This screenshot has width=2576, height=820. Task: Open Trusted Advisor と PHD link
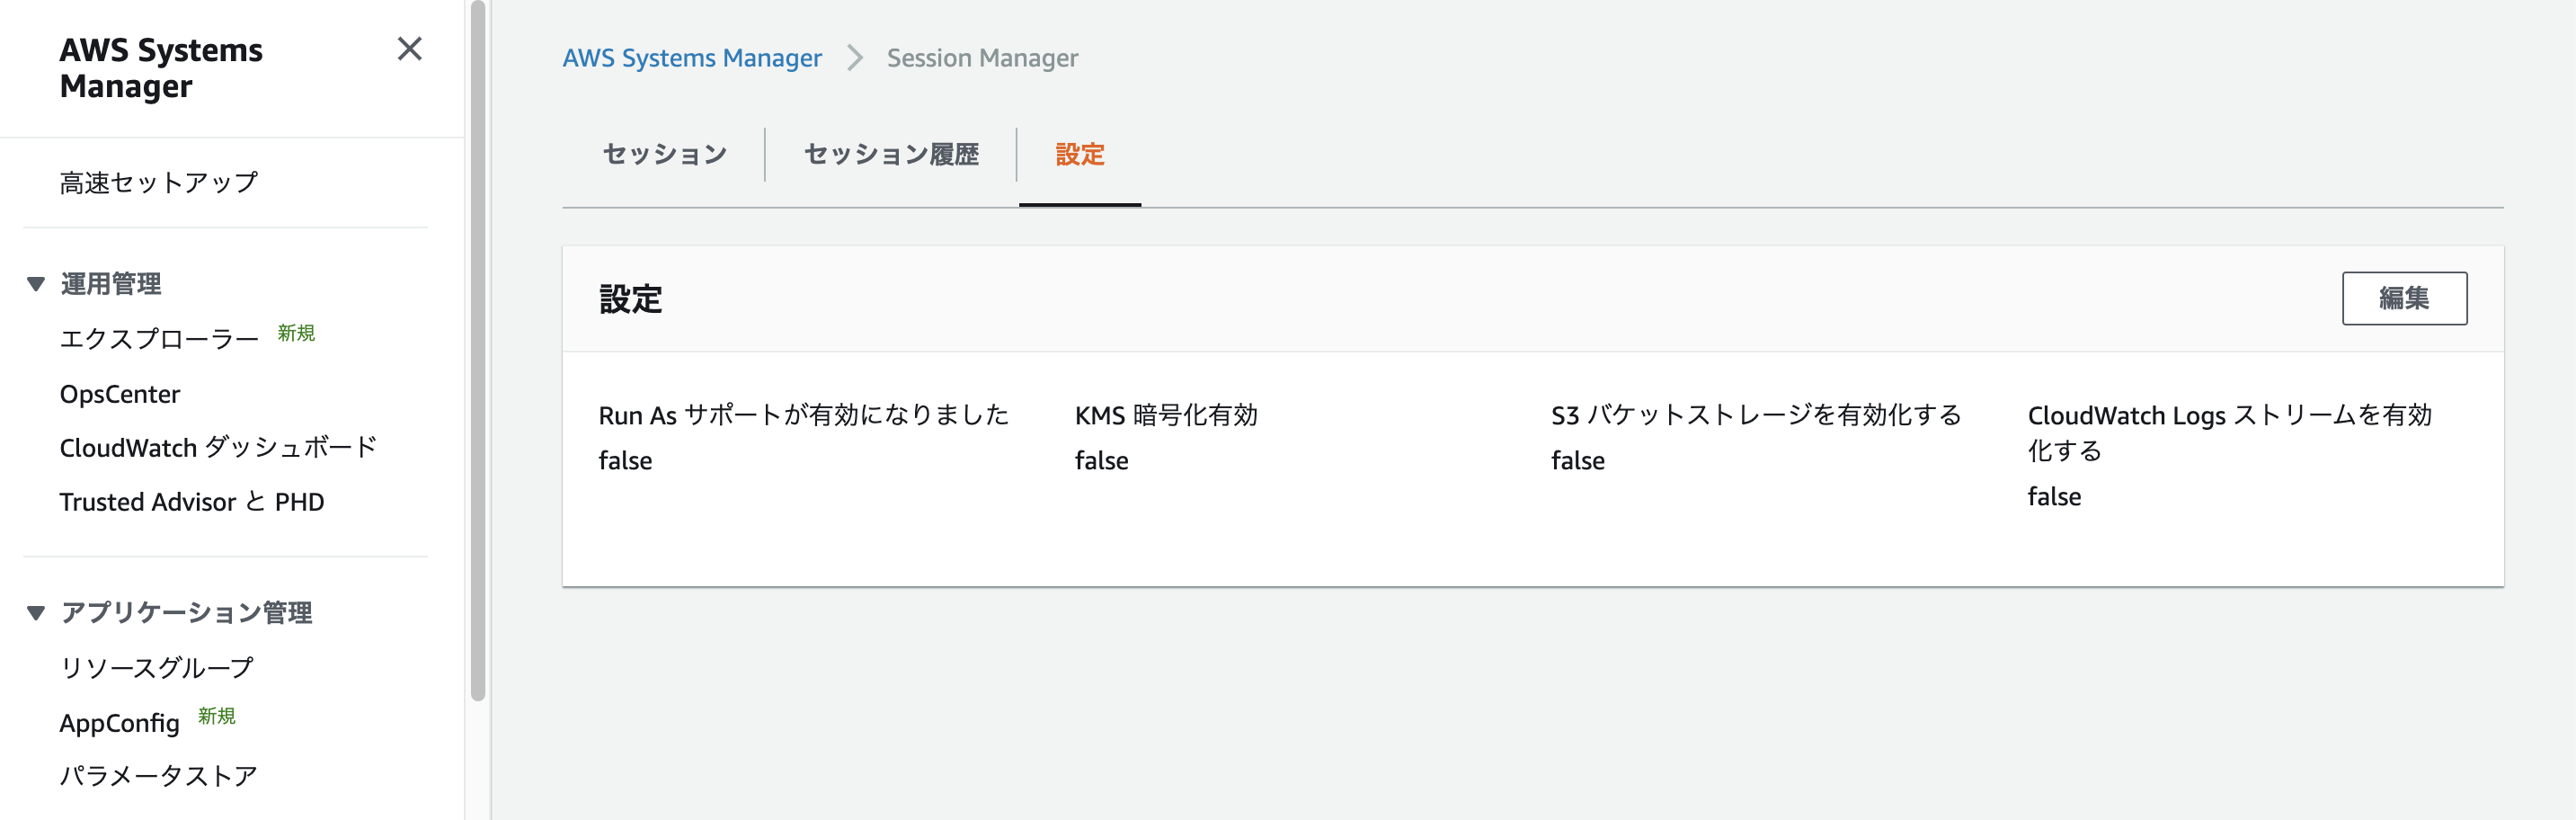pos(192,502)
